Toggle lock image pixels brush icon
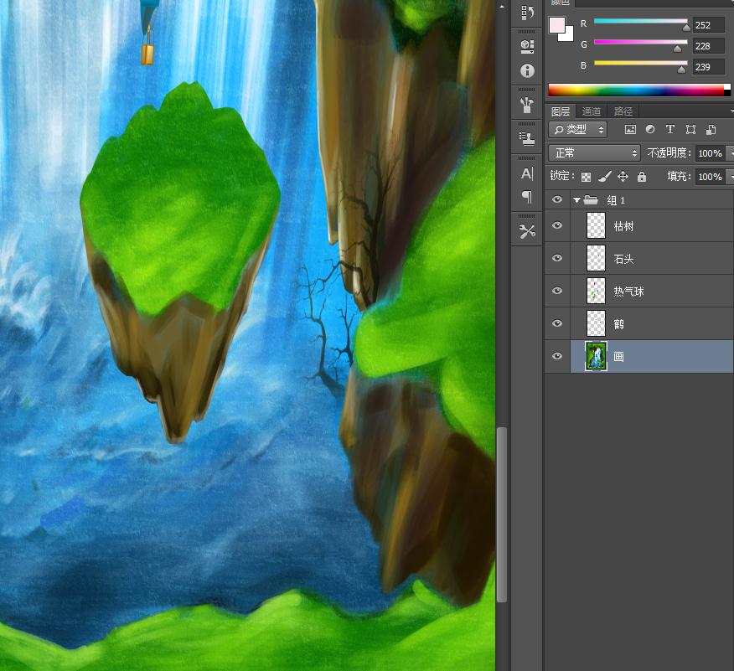The height and width of the screenshot is (671, 734). click(604, 177)
